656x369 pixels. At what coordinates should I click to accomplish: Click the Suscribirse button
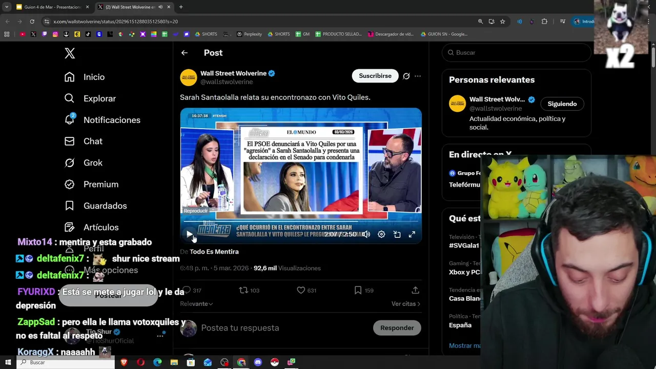pos(375,76)
